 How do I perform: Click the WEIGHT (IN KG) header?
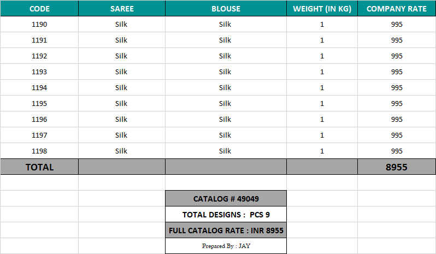tap(322, 9)
